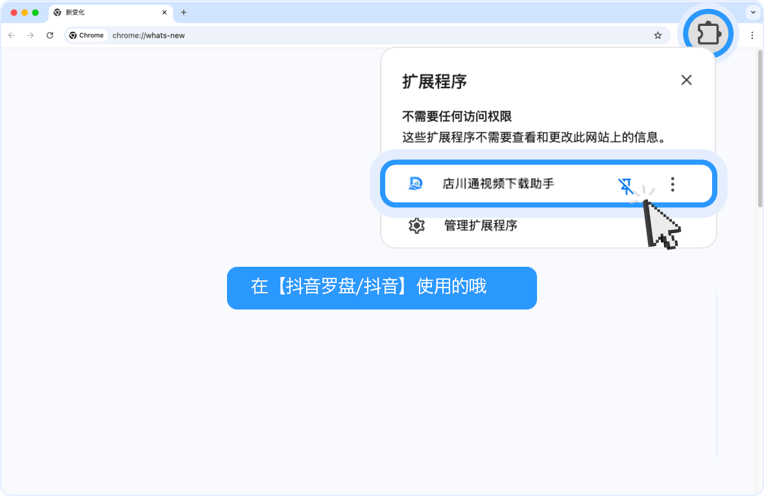Viewport: 764px width, 496px height.
Task: Open the Chrome three-dot main menu
Action: tap(752, 35)
